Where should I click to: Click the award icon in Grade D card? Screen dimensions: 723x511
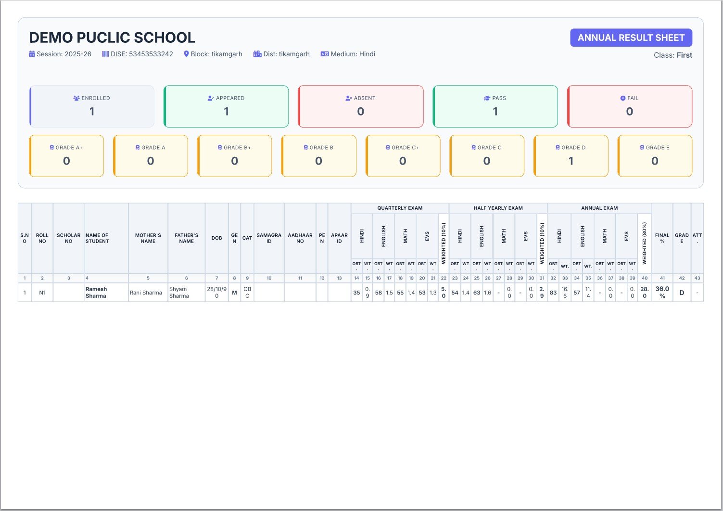[558, 148]
